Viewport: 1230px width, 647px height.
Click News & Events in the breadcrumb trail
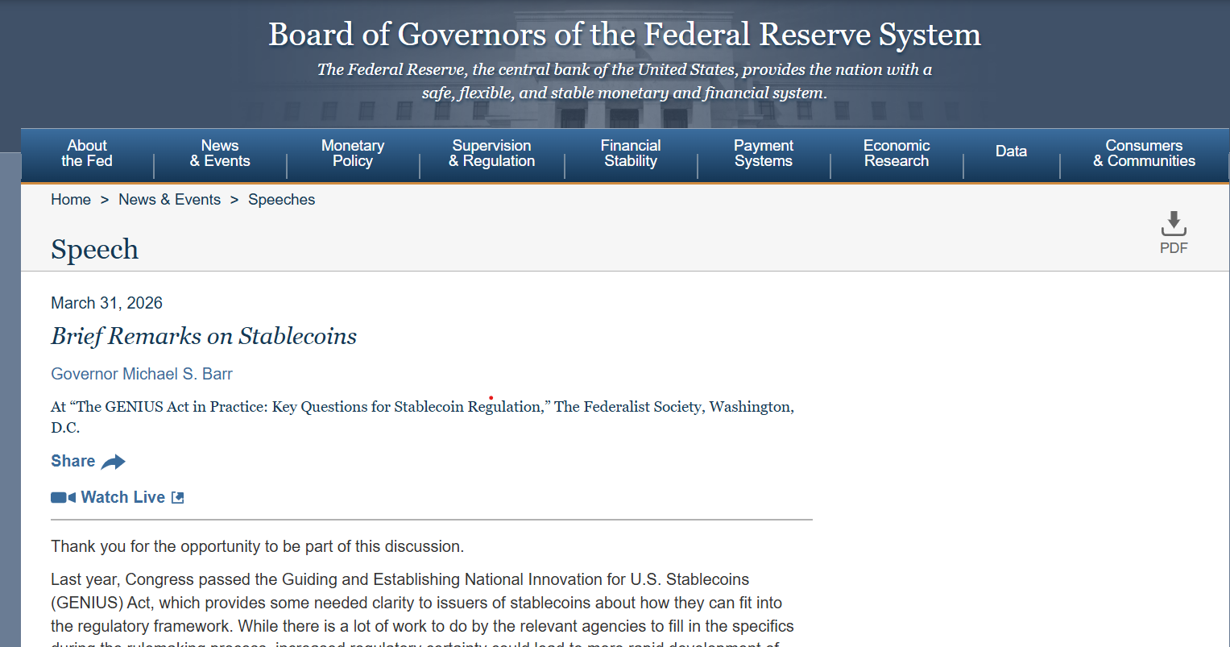169,199
